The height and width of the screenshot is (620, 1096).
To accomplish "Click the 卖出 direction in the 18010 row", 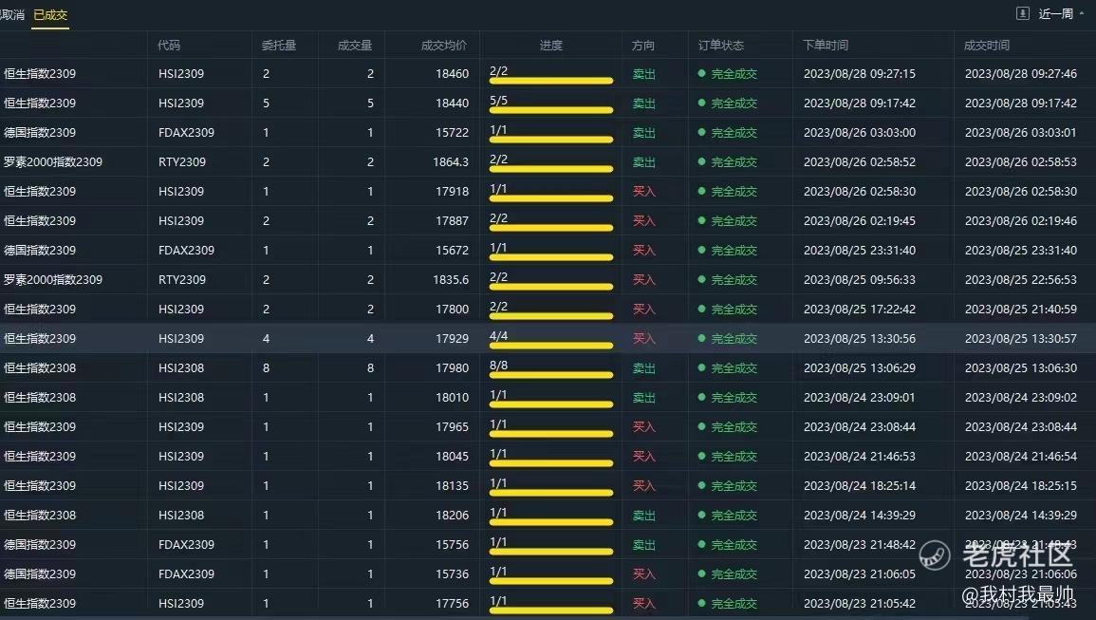I will click(643, 398).
